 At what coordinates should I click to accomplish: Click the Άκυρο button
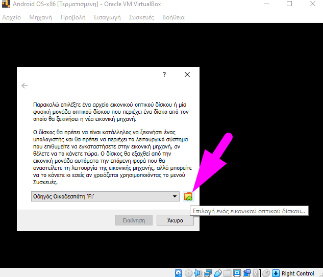coord(175,220)
